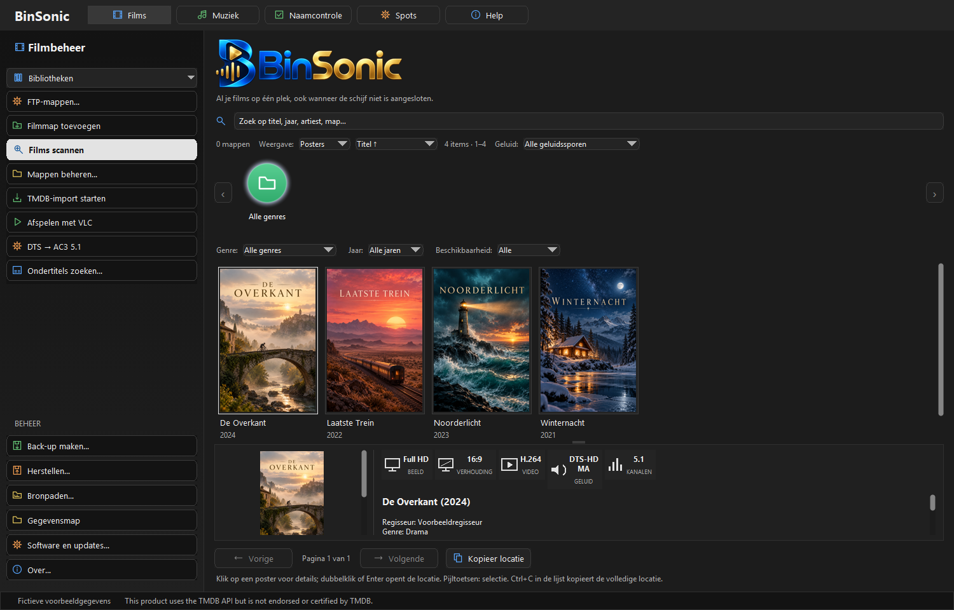This screenshot has width=954, height=610.
Task: Click the poster grid vertical scrollbar
Action: point(941,340)
